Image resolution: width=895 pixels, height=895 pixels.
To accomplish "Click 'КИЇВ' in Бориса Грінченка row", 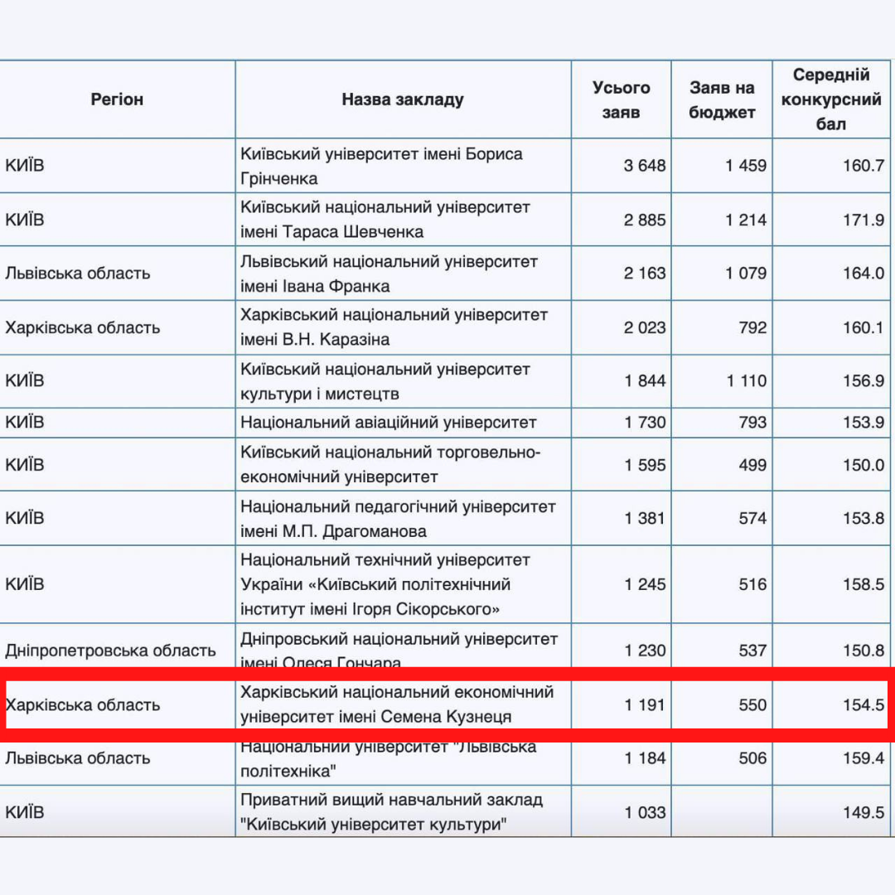I will (25, 166).
